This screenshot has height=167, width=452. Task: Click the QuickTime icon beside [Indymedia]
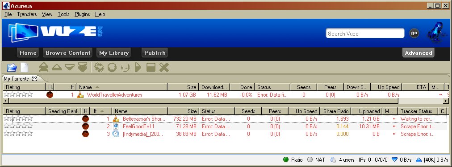[x=116, y=134]
